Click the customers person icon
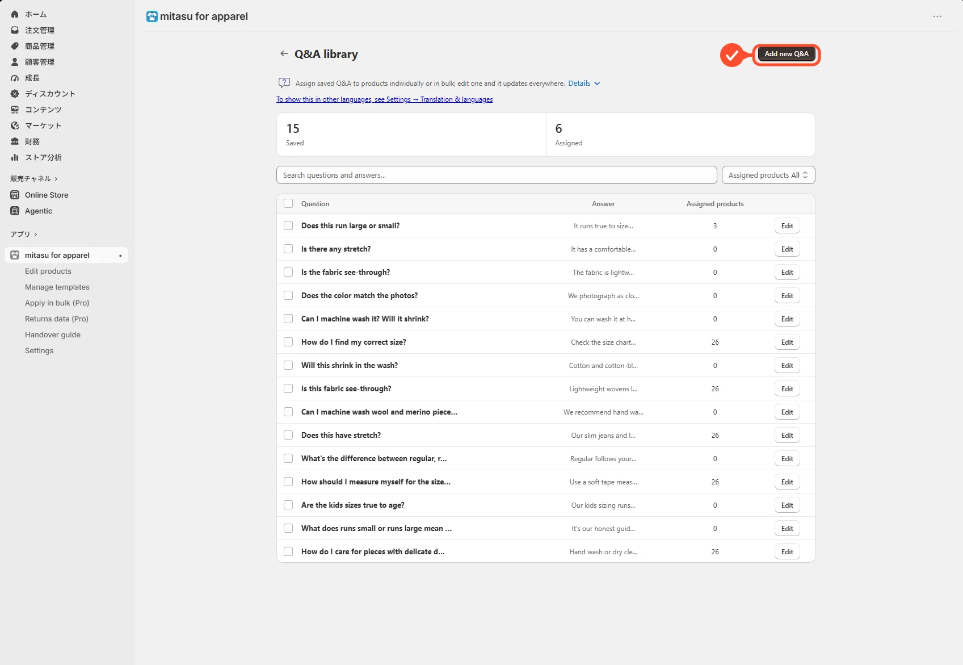963x665 pixels. click(x=15, y=62)
